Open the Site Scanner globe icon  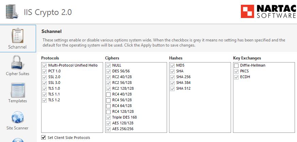(18, 117)
